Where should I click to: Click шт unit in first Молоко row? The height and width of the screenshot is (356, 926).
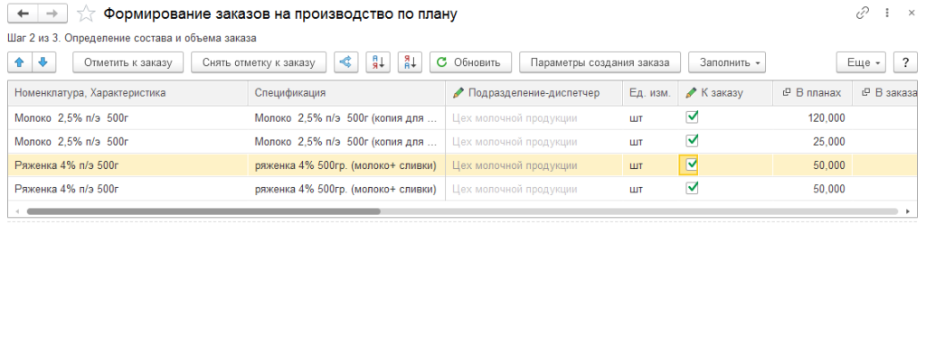coord(636,118)
